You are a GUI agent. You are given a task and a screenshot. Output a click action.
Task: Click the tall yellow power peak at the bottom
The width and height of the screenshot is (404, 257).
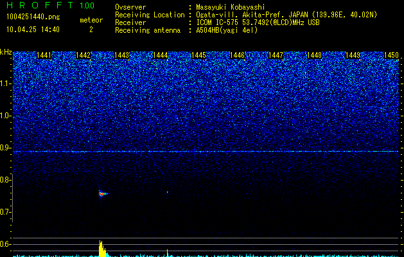click(x=102, y=249)
